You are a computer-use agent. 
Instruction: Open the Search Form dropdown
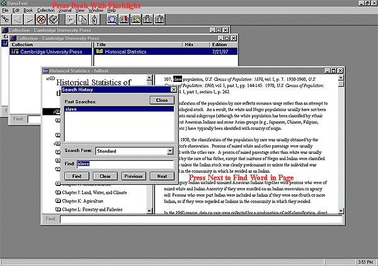[x=170, y=151]
